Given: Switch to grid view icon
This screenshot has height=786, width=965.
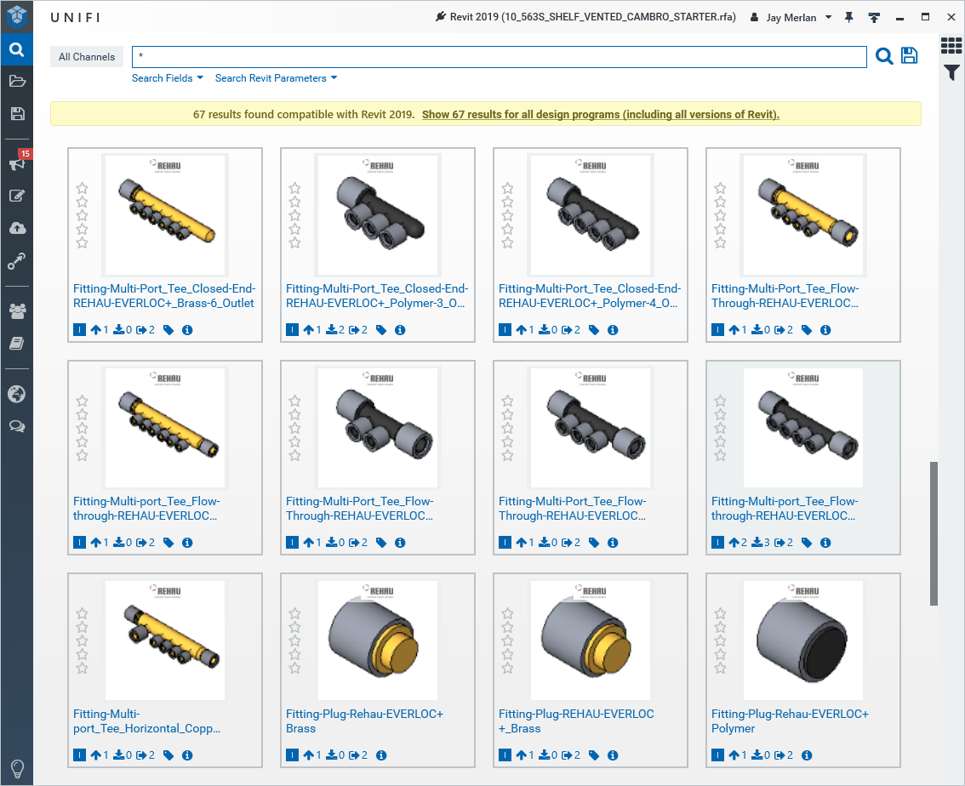Looking at the screenshot, I should (x=951, y=45).
